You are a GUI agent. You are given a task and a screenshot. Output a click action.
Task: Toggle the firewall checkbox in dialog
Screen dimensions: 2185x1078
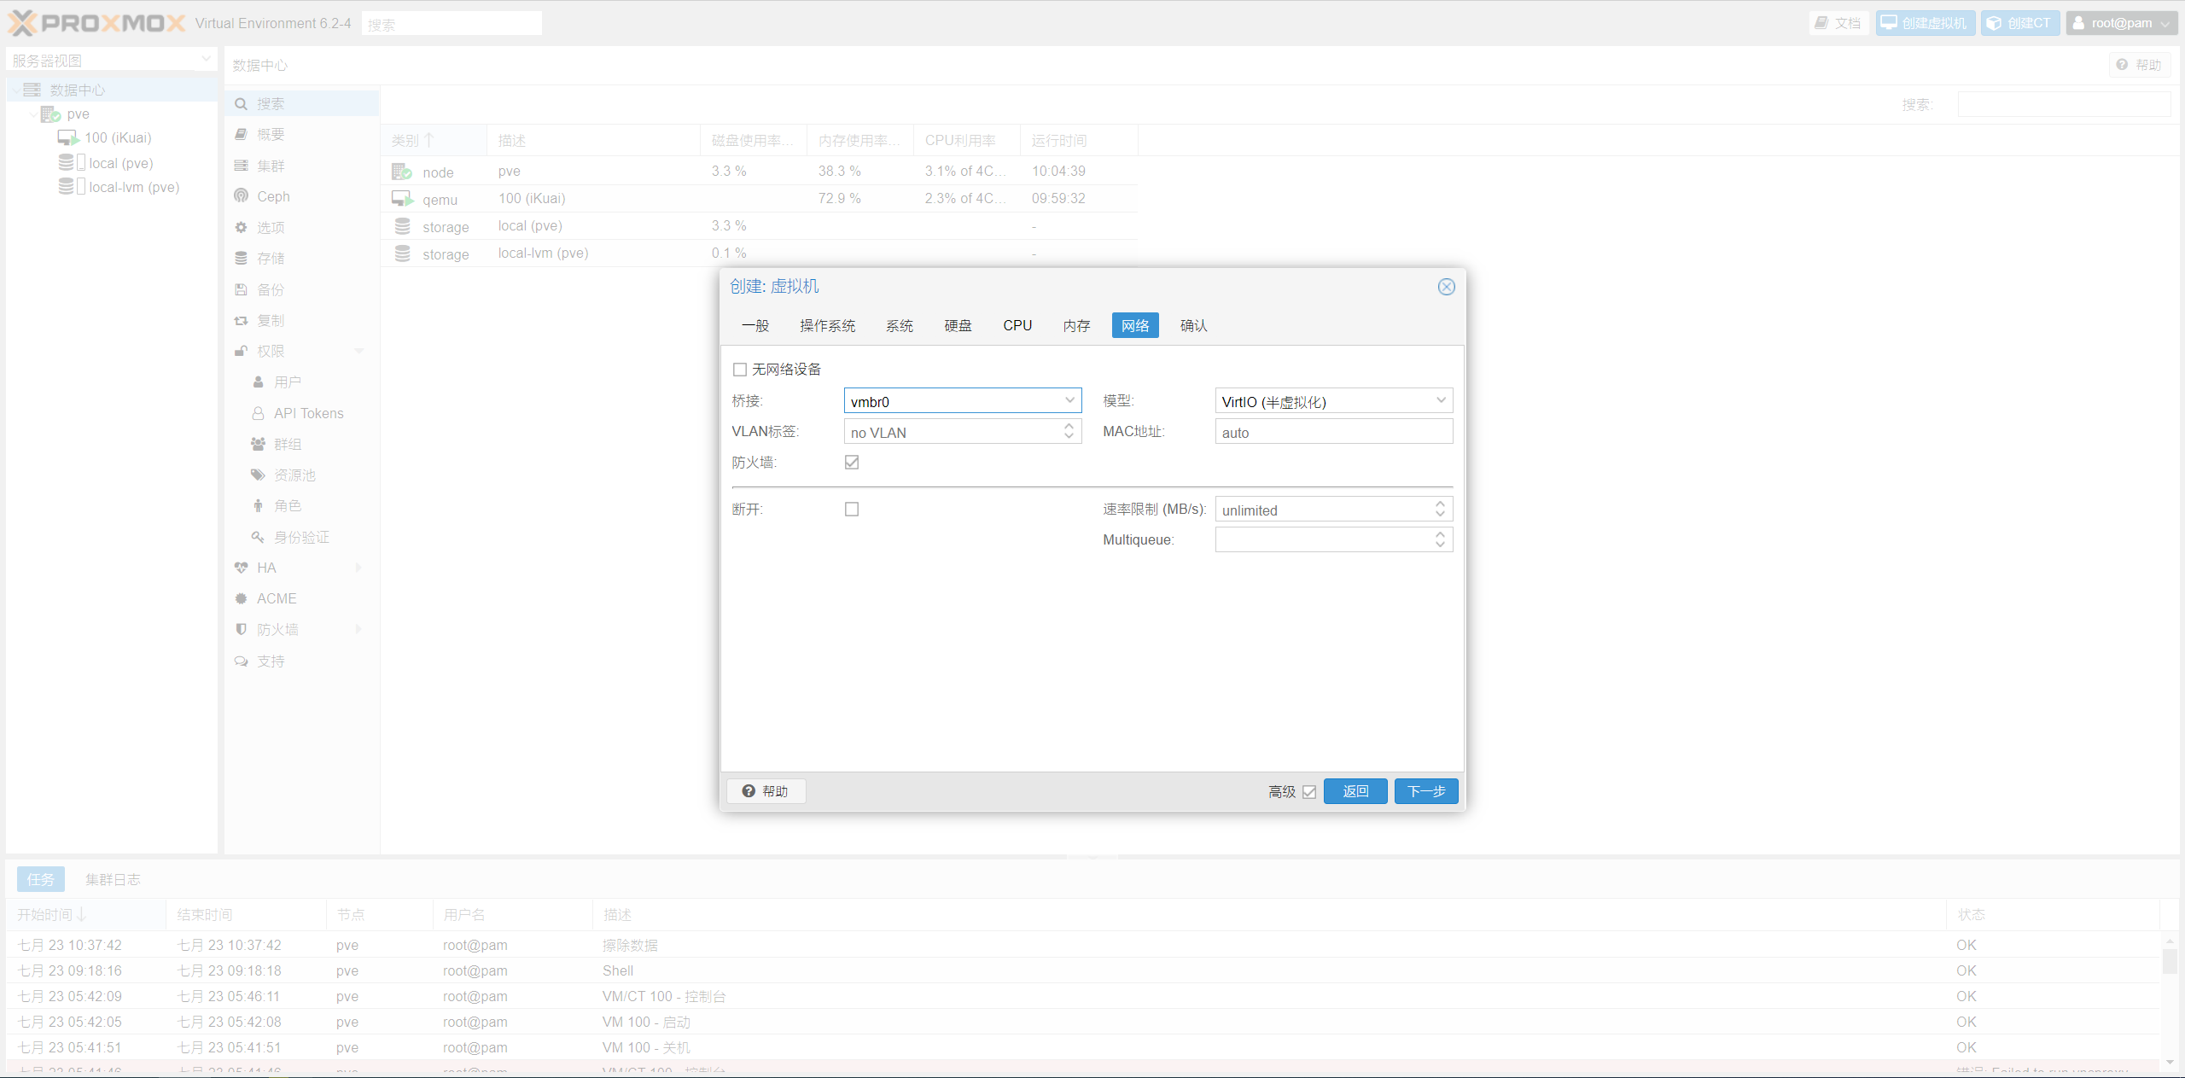coord(852,463)
